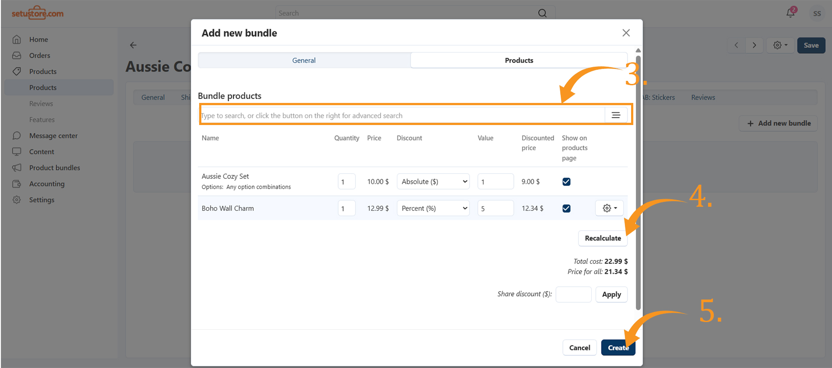Focus the Share discount input
The image size is (832, 368).
pyautogui.click(x=573, y=294)
